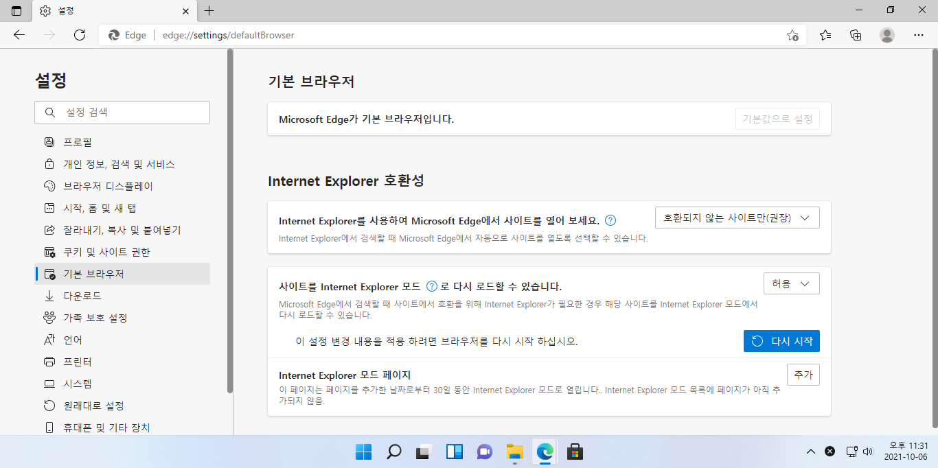Open 쿠키 및 사이트 권한 section
This screenshot has width=938, height=468.
coord(122,252)
